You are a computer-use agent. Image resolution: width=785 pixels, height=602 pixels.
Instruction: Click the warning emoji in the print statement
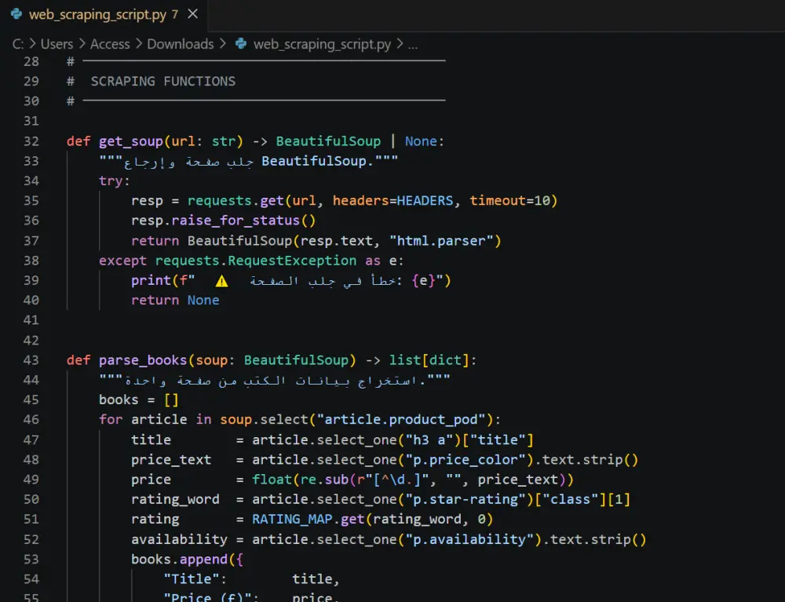tap(221, 281)
